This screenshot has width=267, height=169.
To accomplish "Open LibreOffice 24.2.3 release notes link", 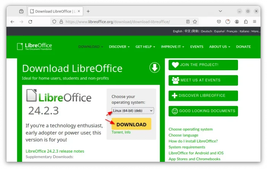I will click(x=55, y=151).
